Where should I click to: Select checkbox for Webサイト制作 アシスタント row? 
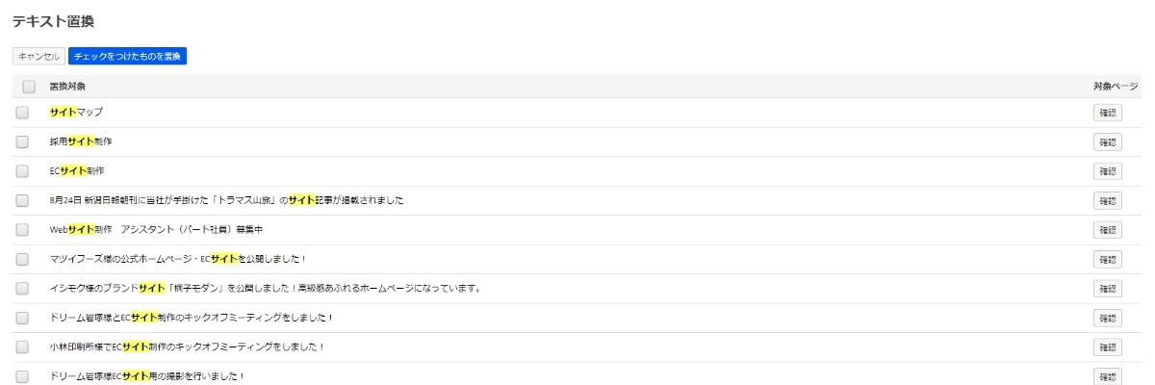point(22,230)
